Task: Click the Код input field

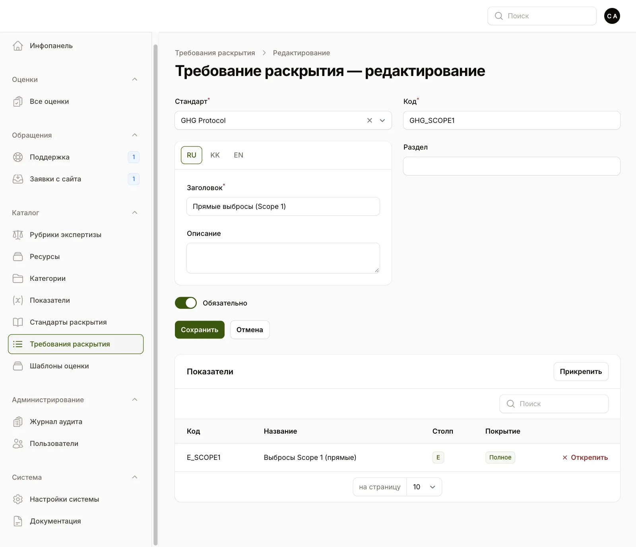Action: click(512, 121)
